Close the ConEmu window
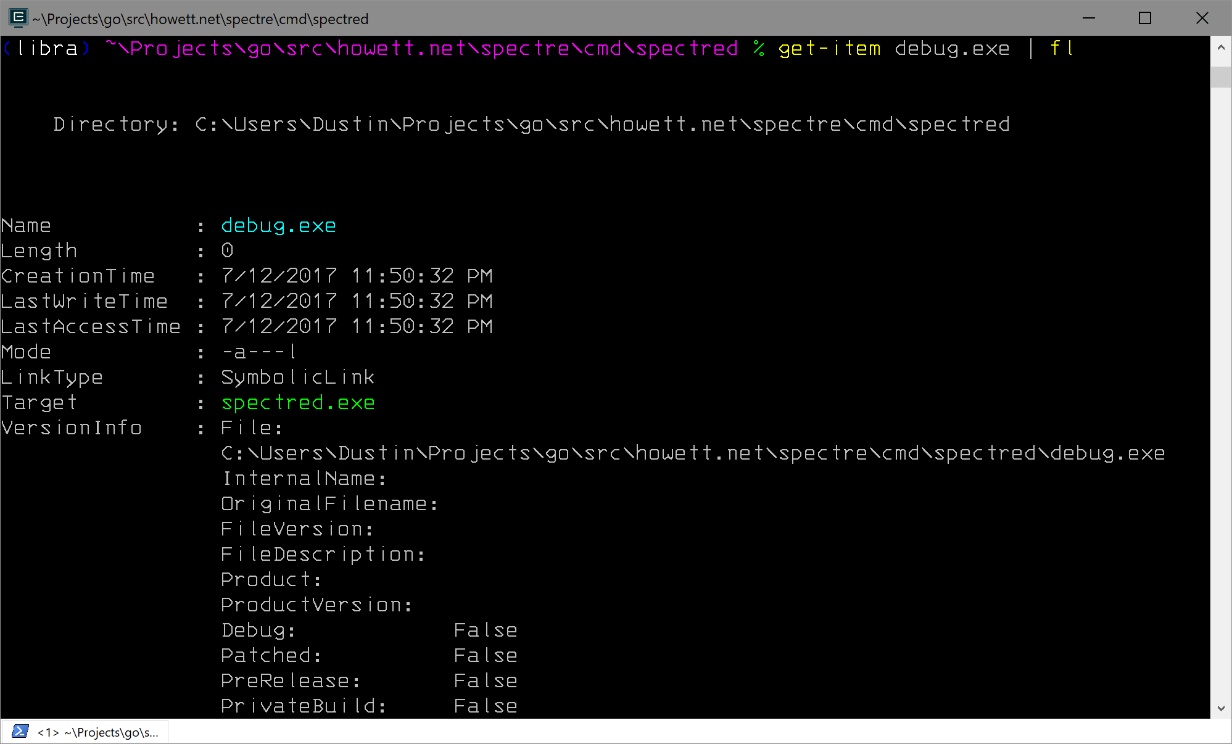 coord(1202,18)
